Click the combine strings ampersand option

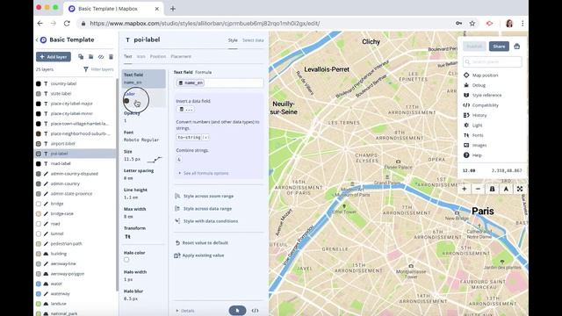click(x=179, y=160)
